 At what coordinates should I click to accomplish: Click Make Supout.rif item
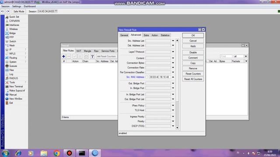17,90
